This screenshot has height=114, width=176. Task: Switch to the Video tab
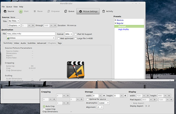16,43
